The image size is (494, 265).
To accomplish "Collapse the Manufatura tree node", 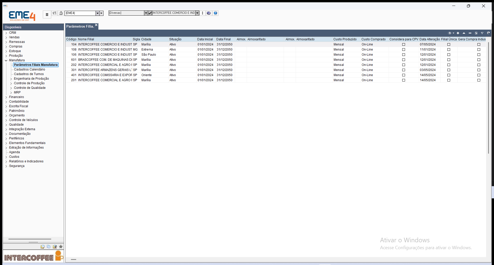I will coord(6,61).
